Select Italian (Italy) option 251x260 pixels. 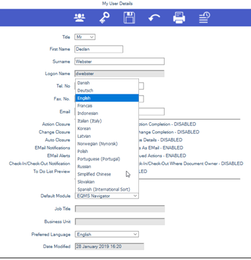point(107,121)
